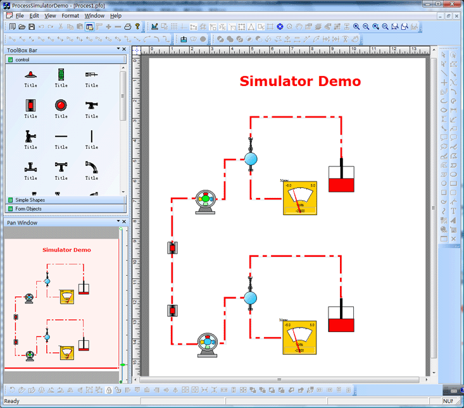Click the text tool T icon

click(453, 211)
